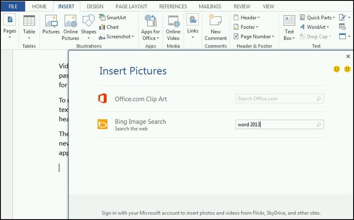Open Apps for Office
354x220 pixels.
coord(151,27)
